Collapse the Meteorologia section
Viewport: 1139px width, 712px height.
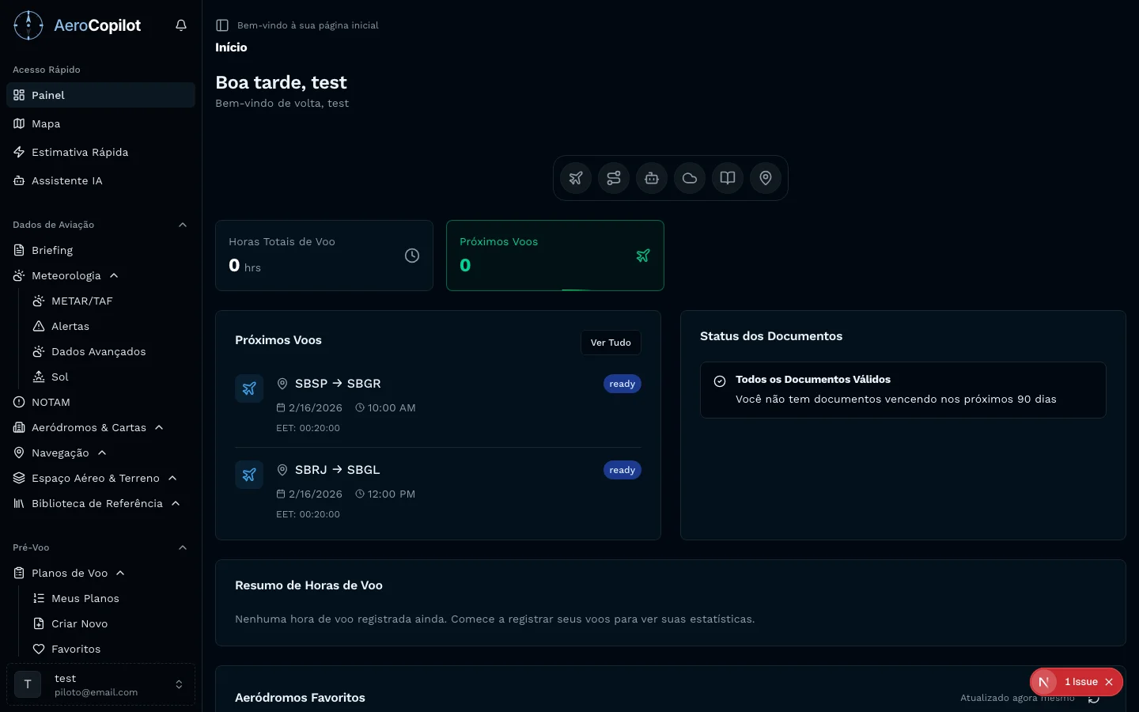click(113, 275)
